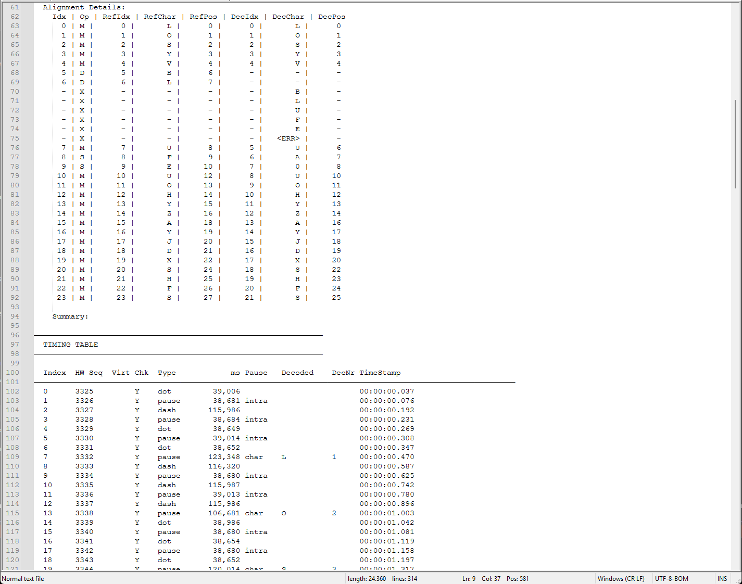
Task: Click the "DecChar" column header
Action: 288,17
